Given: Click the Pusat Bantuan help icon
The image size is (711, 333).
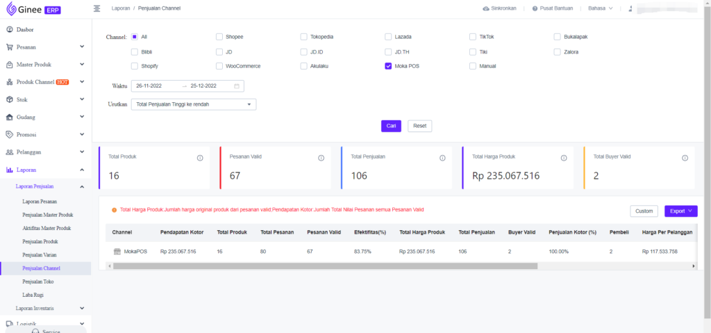Looking at the screenshot, I should coord(535,8).
